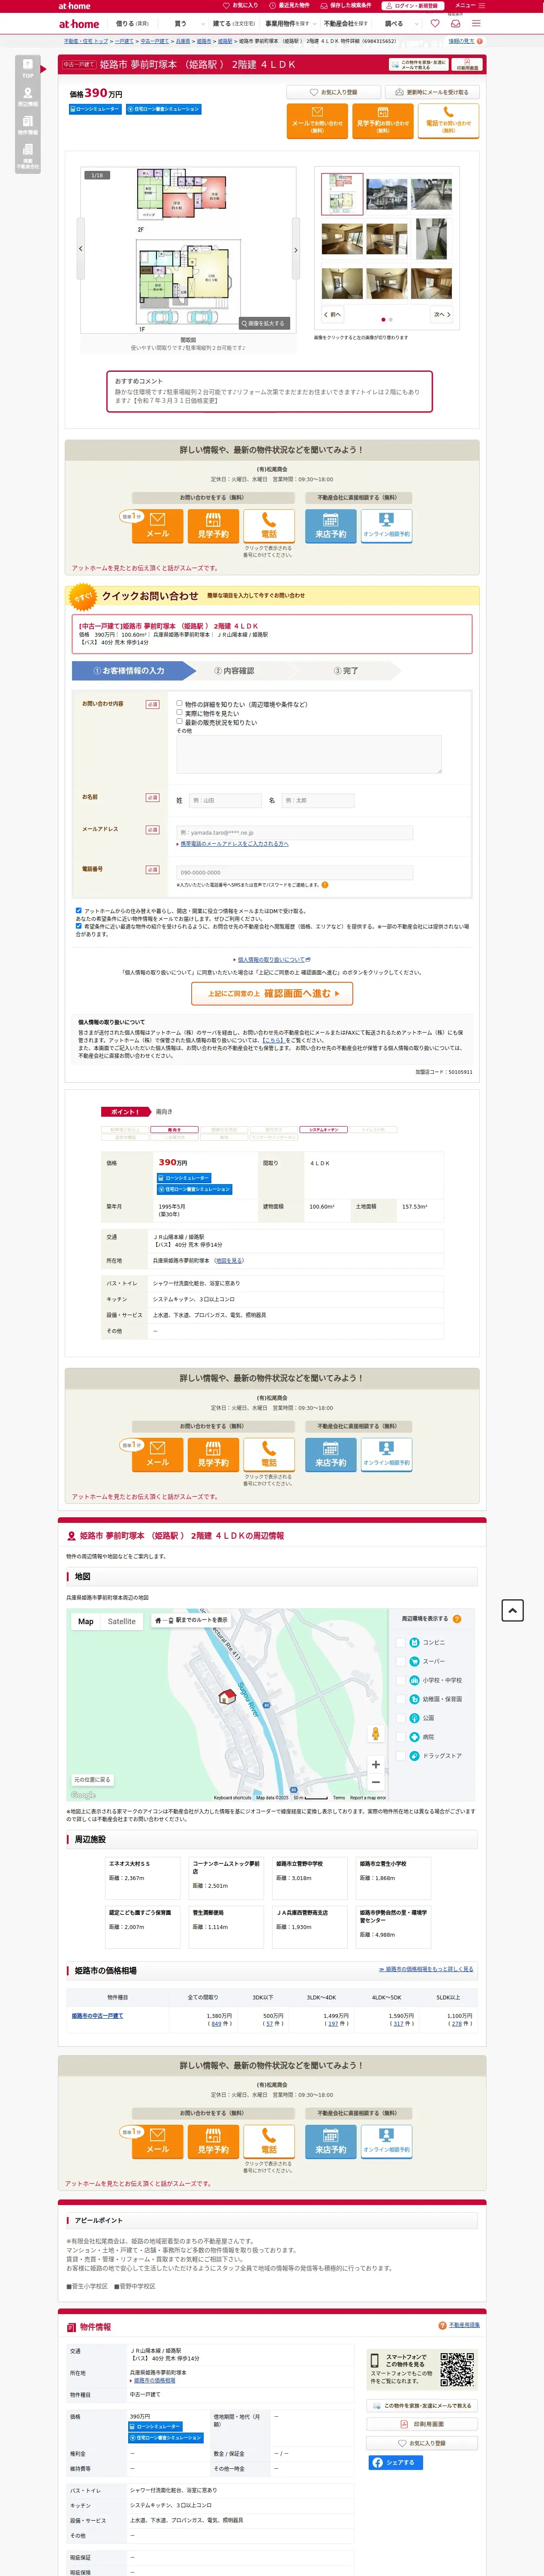The image size is (544, 2576).
Task: Click the メールアドレス input field
Action: (295, 832)
